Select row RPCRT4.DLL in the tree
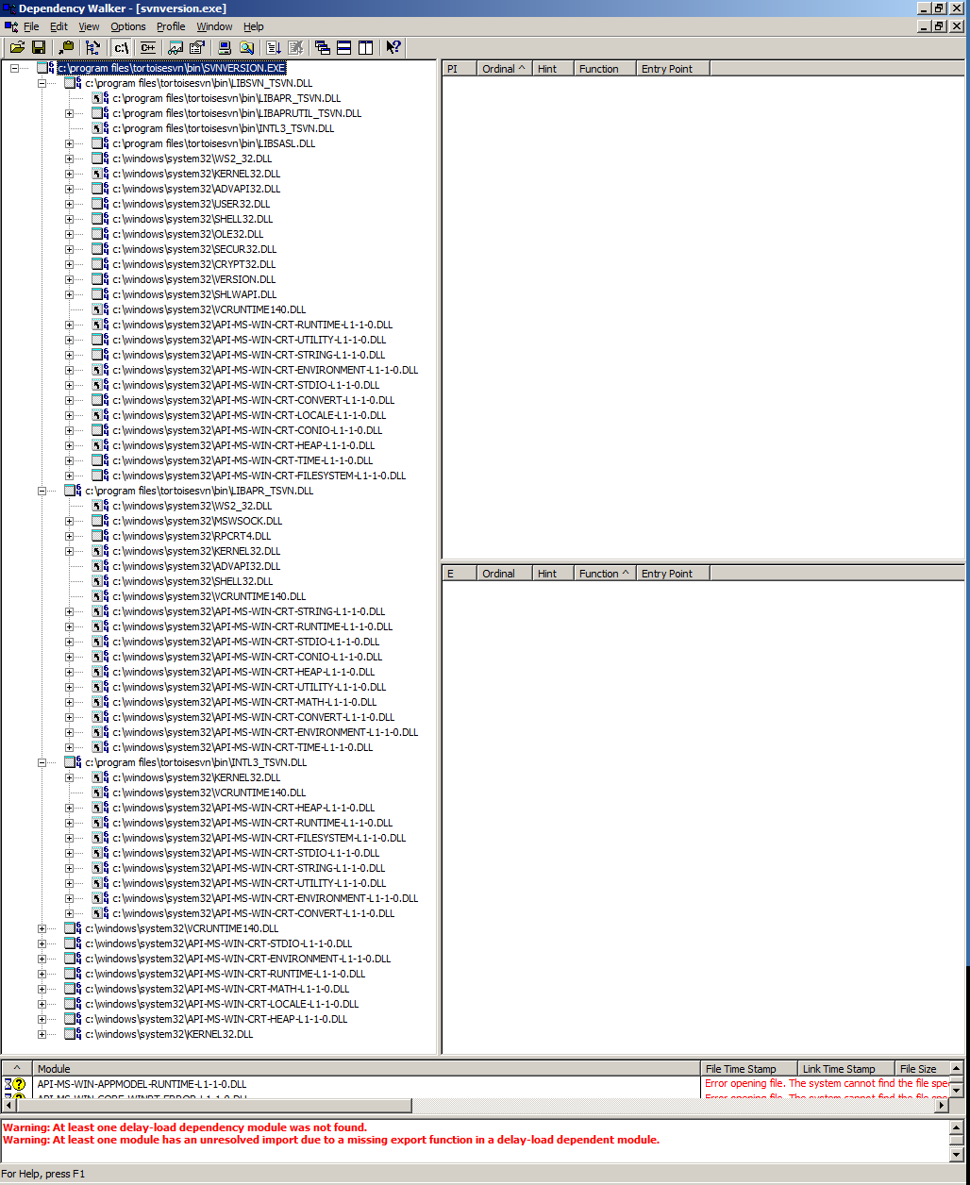970x1185 pixels. pos(192,536)
